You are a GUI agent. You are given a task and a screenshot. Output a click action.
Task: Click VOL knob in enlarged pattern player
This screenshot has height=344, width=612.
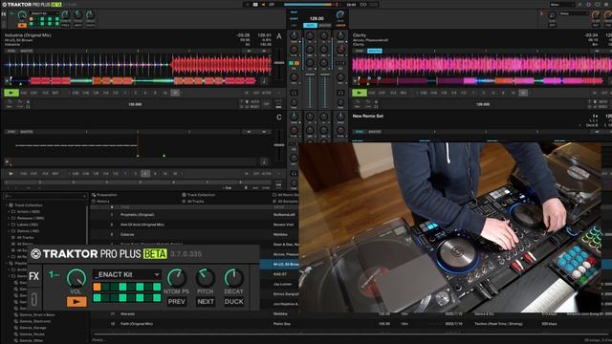coord(76,278)
